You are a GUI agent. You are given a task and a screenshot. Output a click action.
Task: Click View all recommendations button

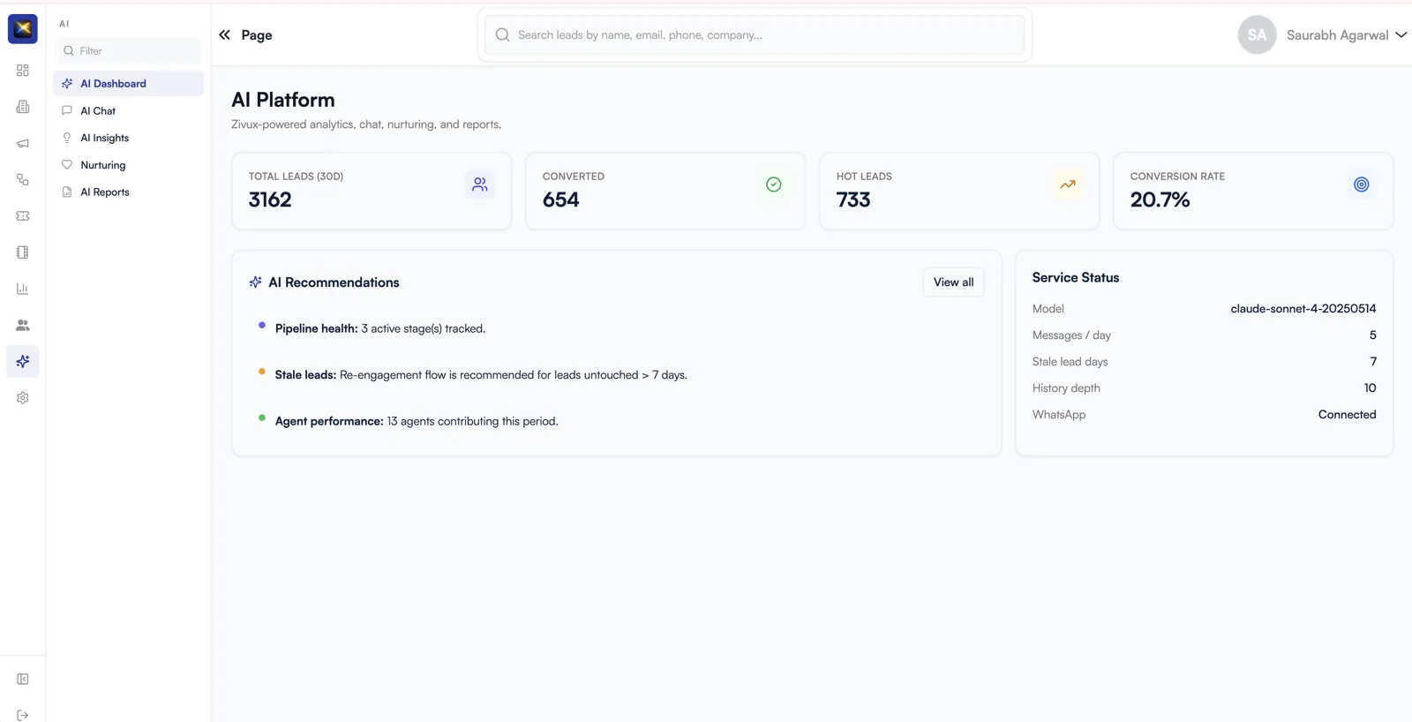(x=954, y=282)
